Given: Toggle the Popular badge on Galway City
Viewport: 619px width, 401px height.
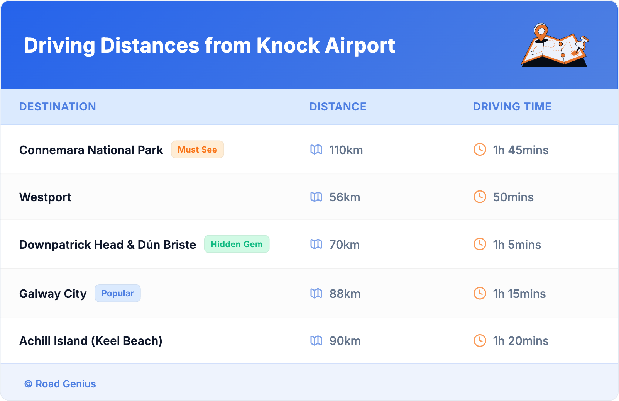Looking at the screenshot, I should point(117,293).
